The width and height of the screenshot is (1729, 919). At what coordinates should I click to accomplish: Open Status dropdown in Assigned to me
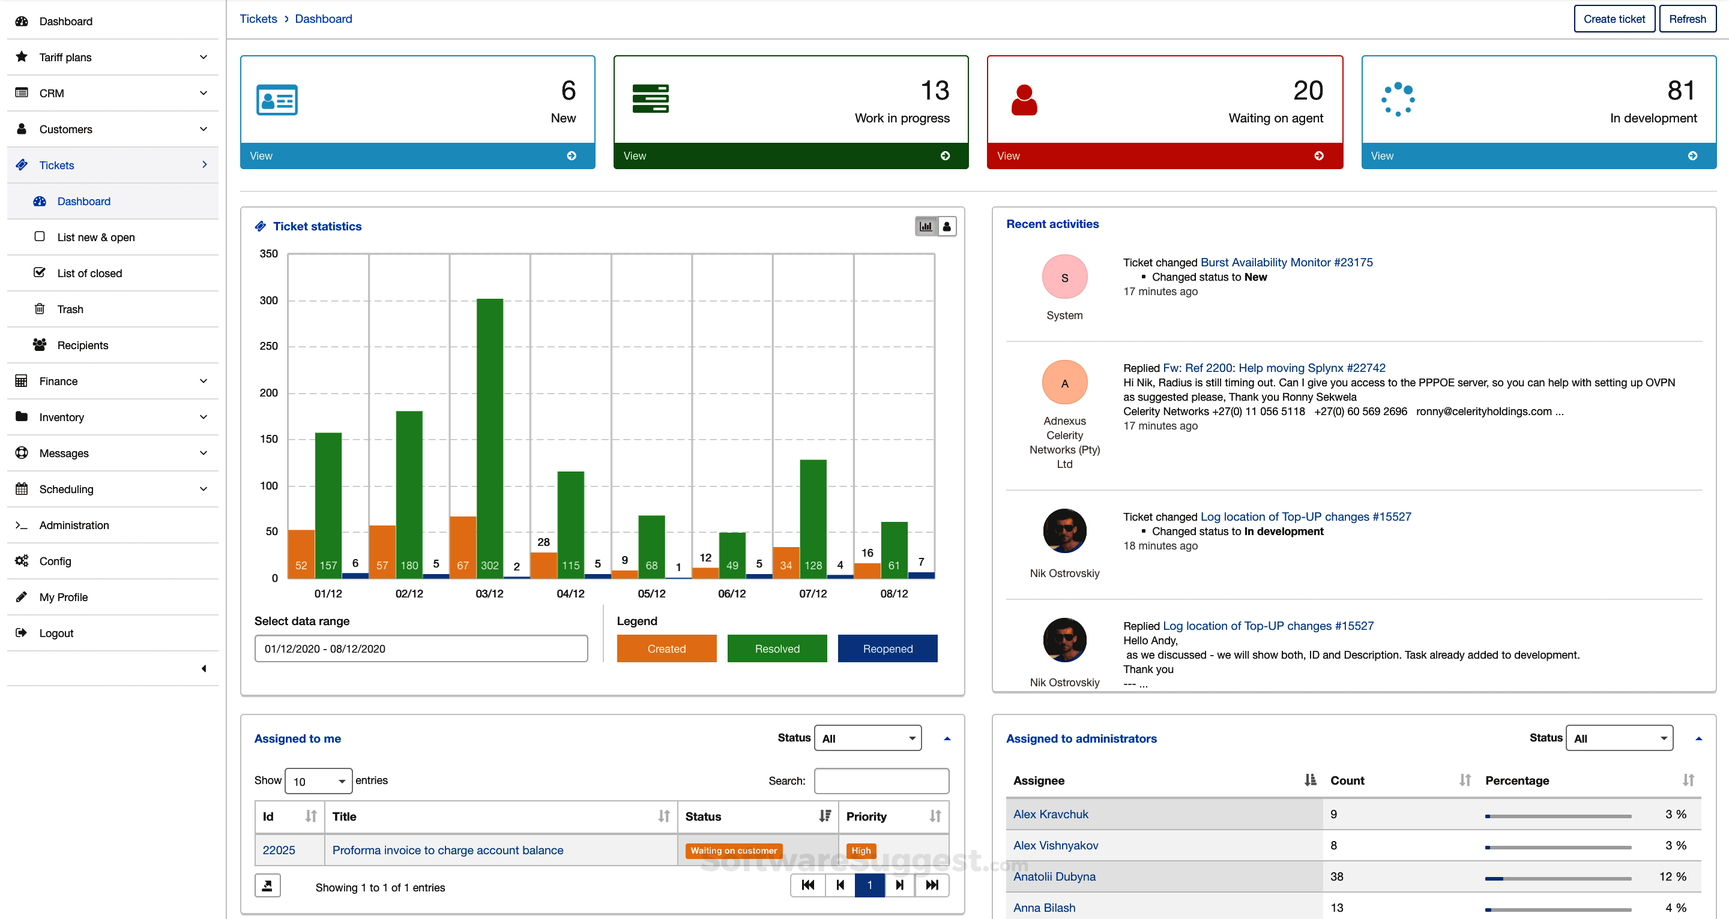(867, 738)
